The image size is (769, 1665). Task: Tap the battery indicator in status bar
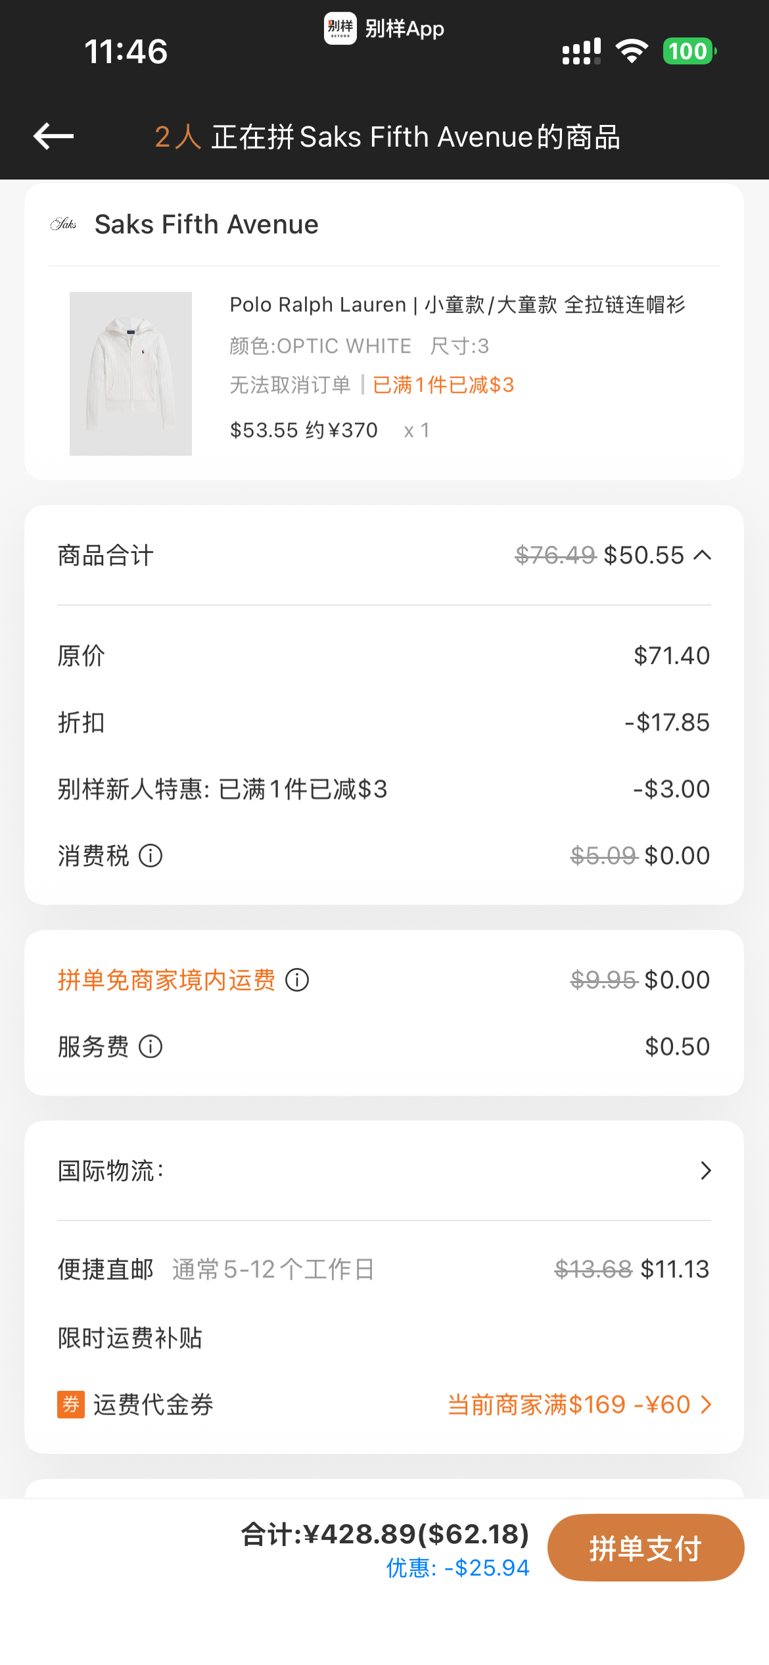coord(689,51)
